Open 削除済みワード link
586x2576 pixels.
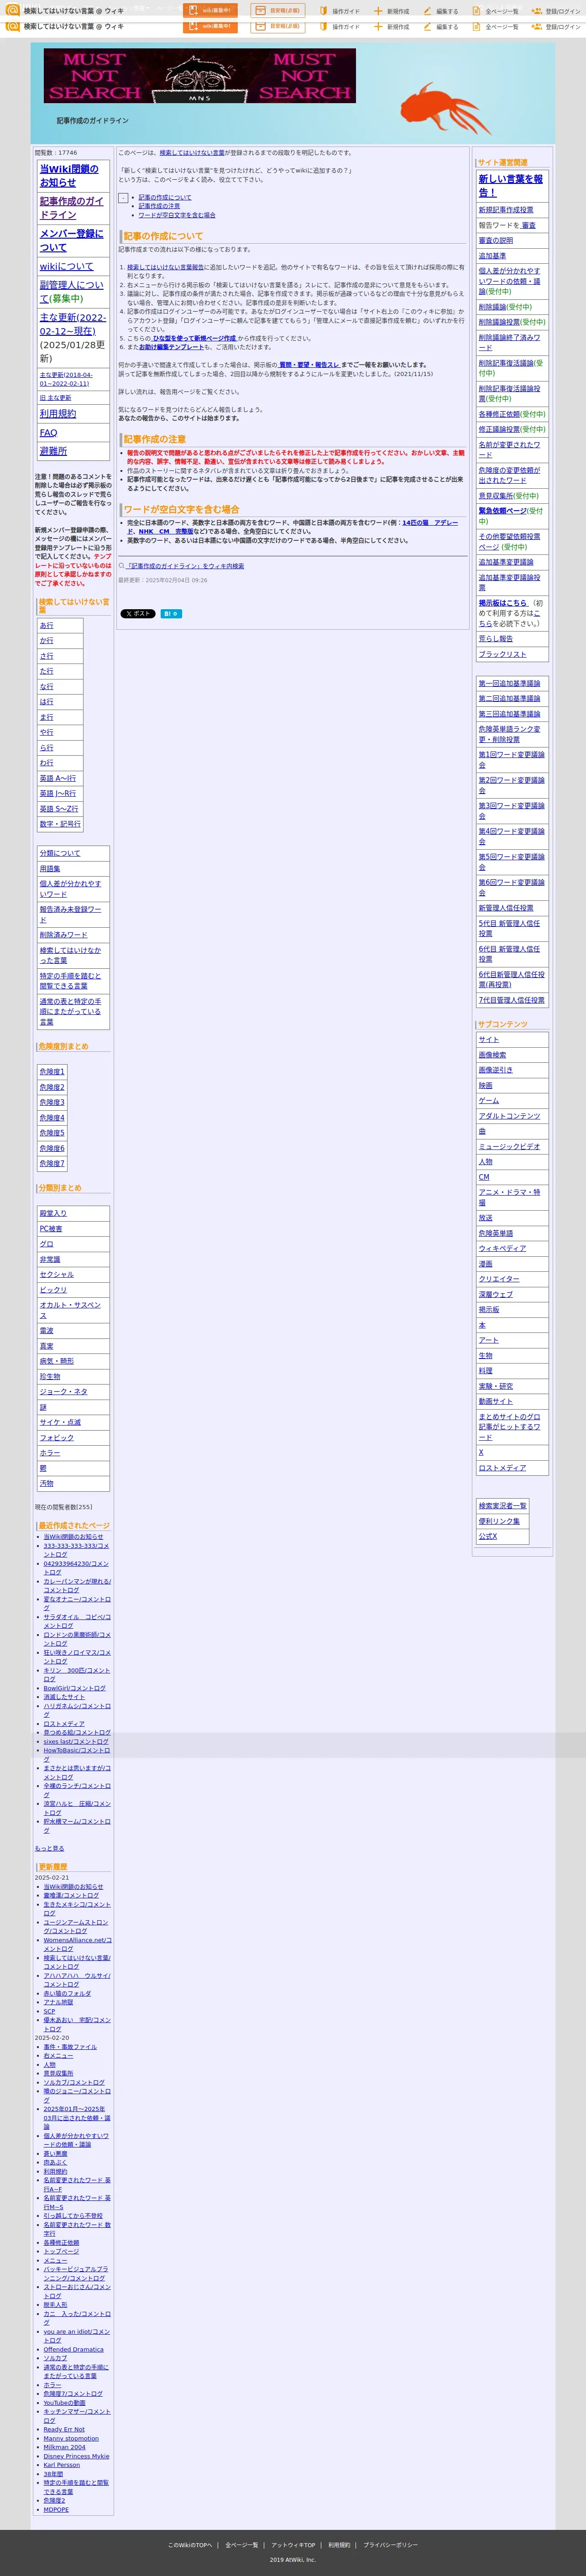63,935
